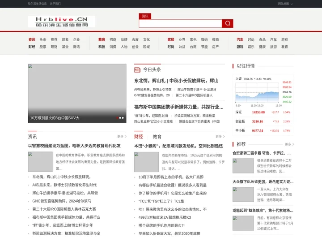Screen dimensions: 322x242
Task: Open the 网站地图 dropdown
Action: (285, 4)
